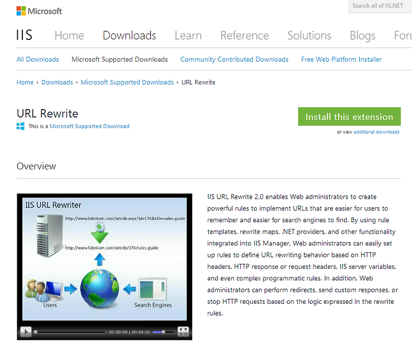Click the Windows flag icon beside Microsoft Supported Download
Viewport: 412px width, 346px height.
pos(21,126)
